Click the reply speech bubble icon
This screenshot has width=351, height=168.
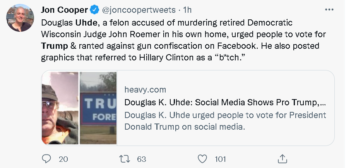[46, 159]
